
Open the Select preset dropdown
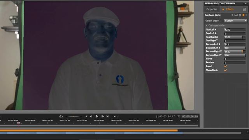(x=235, y=21)
